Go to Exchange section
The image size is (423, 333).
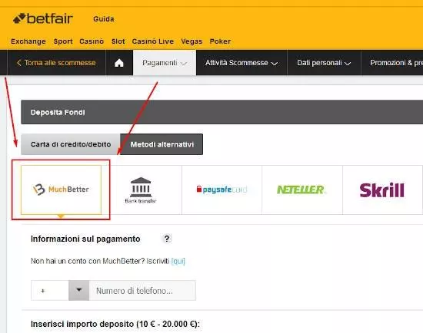pyautogui.click(x=28, y=41)
